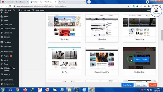Open Demo Import in admin bar
The height and width of the screenshot is (92, 163).
point(38,10)
